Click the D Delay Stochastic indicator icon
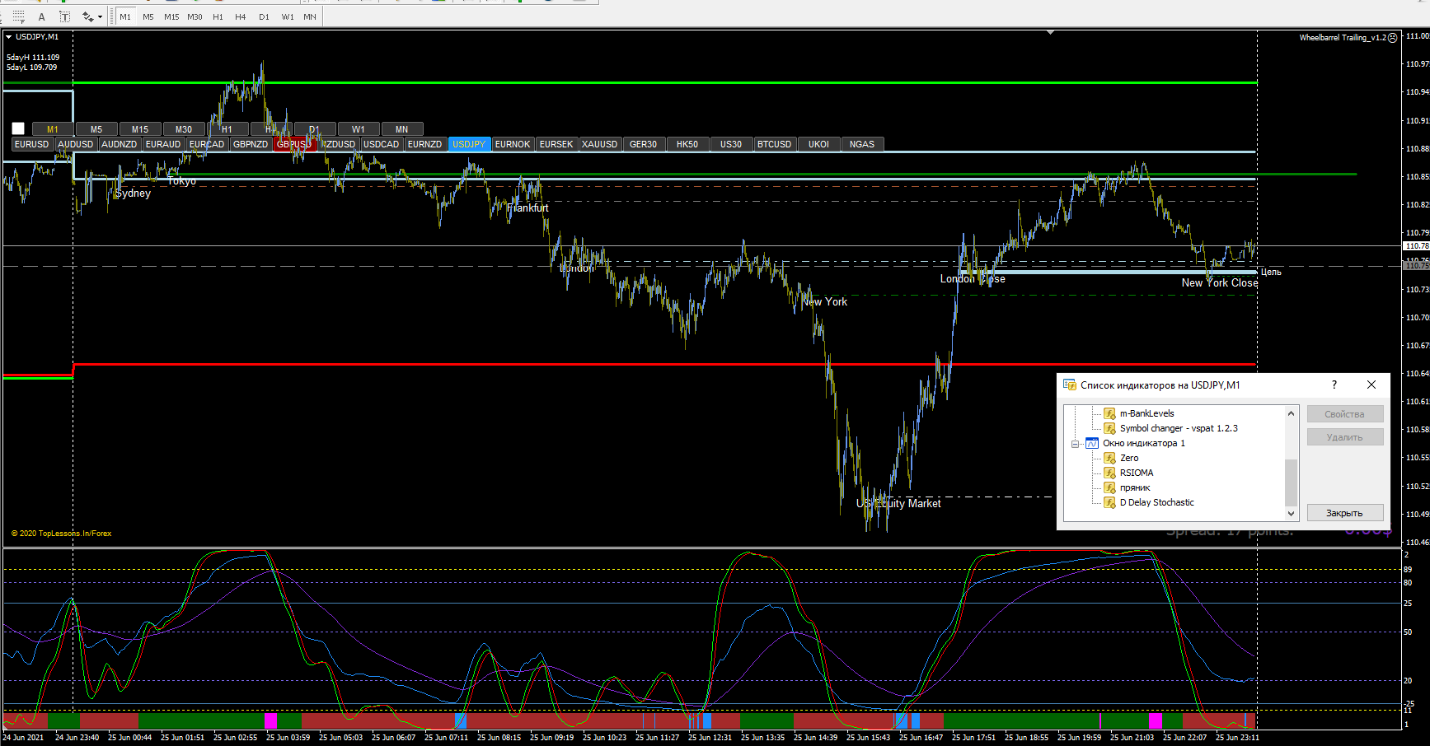Screen dimensions: 1430x746 pyautogui.click(x=1110, y=502)
